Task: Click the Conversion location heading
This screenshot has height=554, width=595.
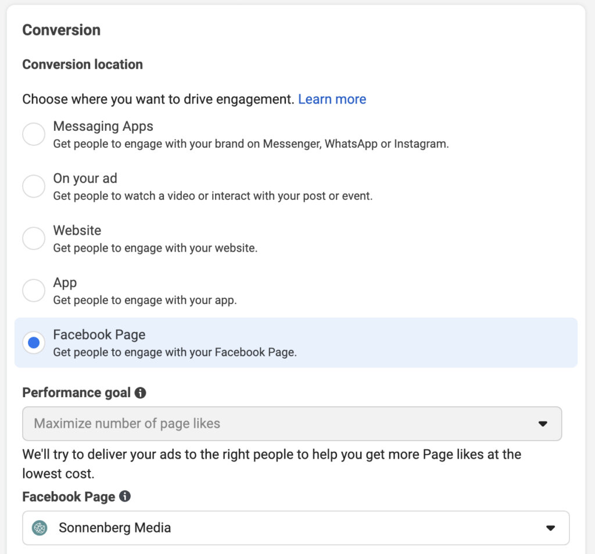Action: coord(83,64)
